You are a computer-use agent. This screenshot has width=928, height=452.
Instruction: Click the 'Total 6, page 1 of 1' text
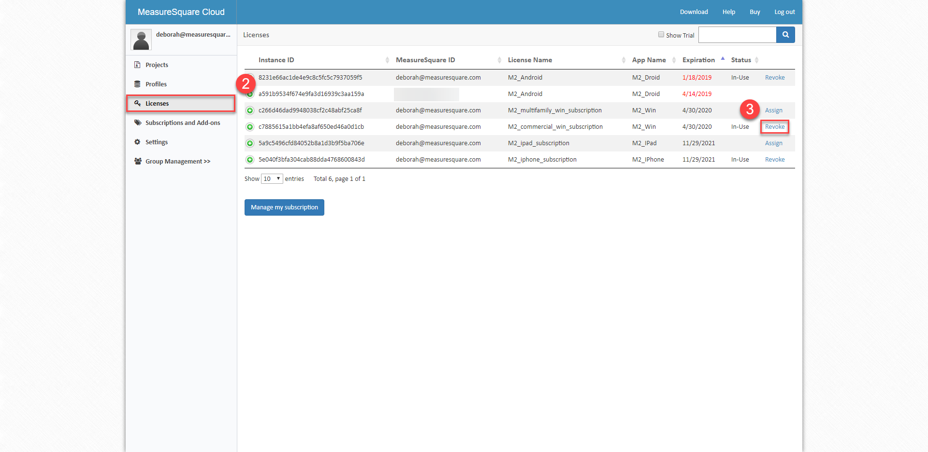(x=339, y=179)
